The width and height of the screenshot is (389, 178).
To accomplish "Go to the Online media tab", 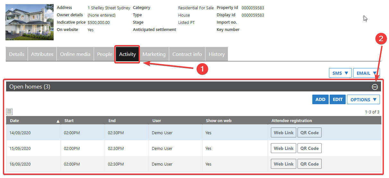I will 75,54.
